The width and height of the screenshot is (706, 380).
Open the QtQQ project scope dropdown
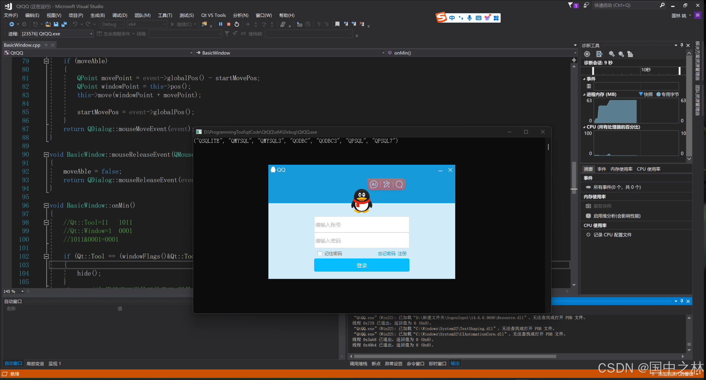(98, 53)
